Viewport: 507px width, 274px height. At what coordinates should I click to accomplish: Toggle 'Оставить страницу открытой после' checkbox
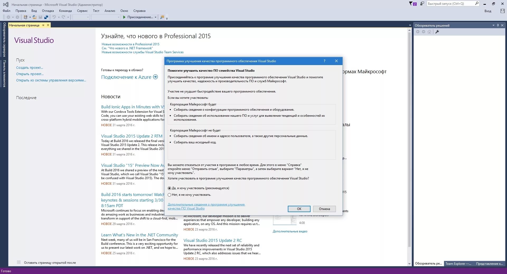19,262
